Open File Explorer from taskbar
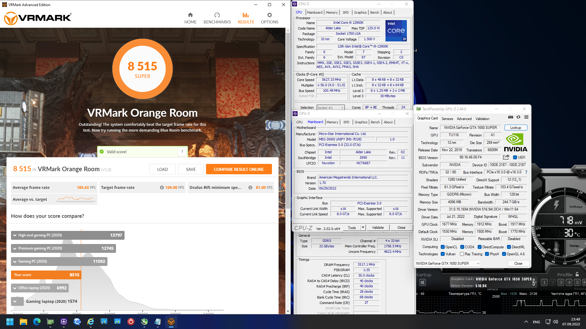586x329 pixels. 23,322
